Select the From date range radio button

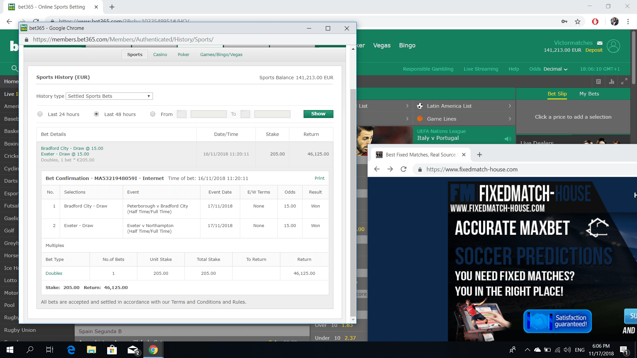click(x=153, y=114)
